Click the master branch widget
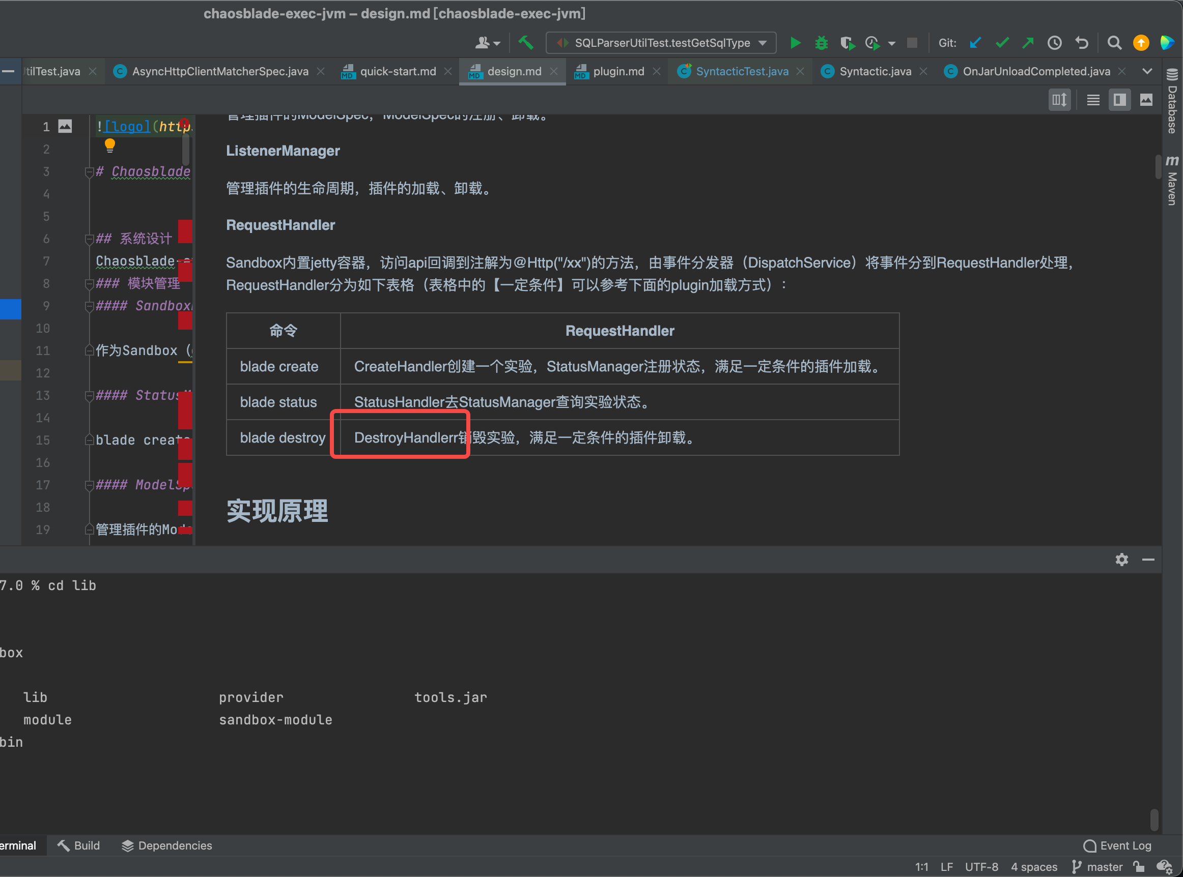 click(1097, 867)
